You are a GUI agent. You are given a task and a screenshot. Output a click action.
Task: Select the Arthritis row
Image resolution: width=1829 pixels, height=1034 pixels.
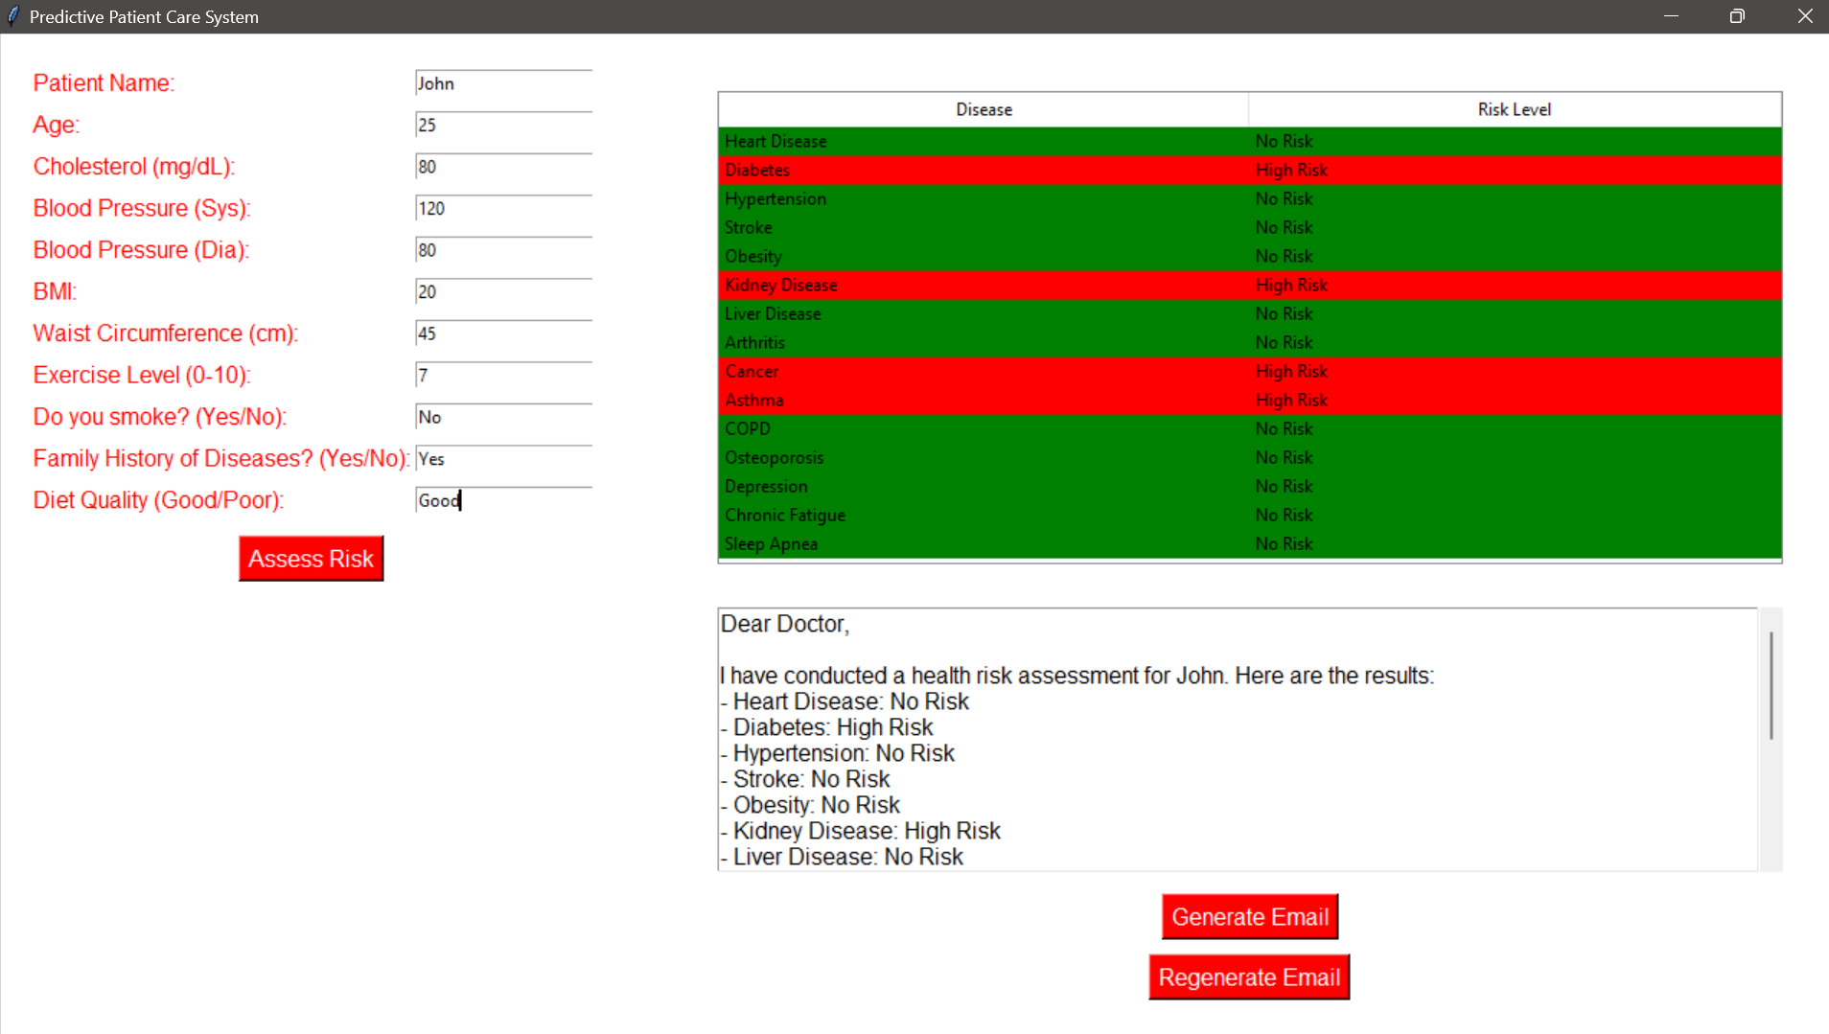(x=1250, y=342)
